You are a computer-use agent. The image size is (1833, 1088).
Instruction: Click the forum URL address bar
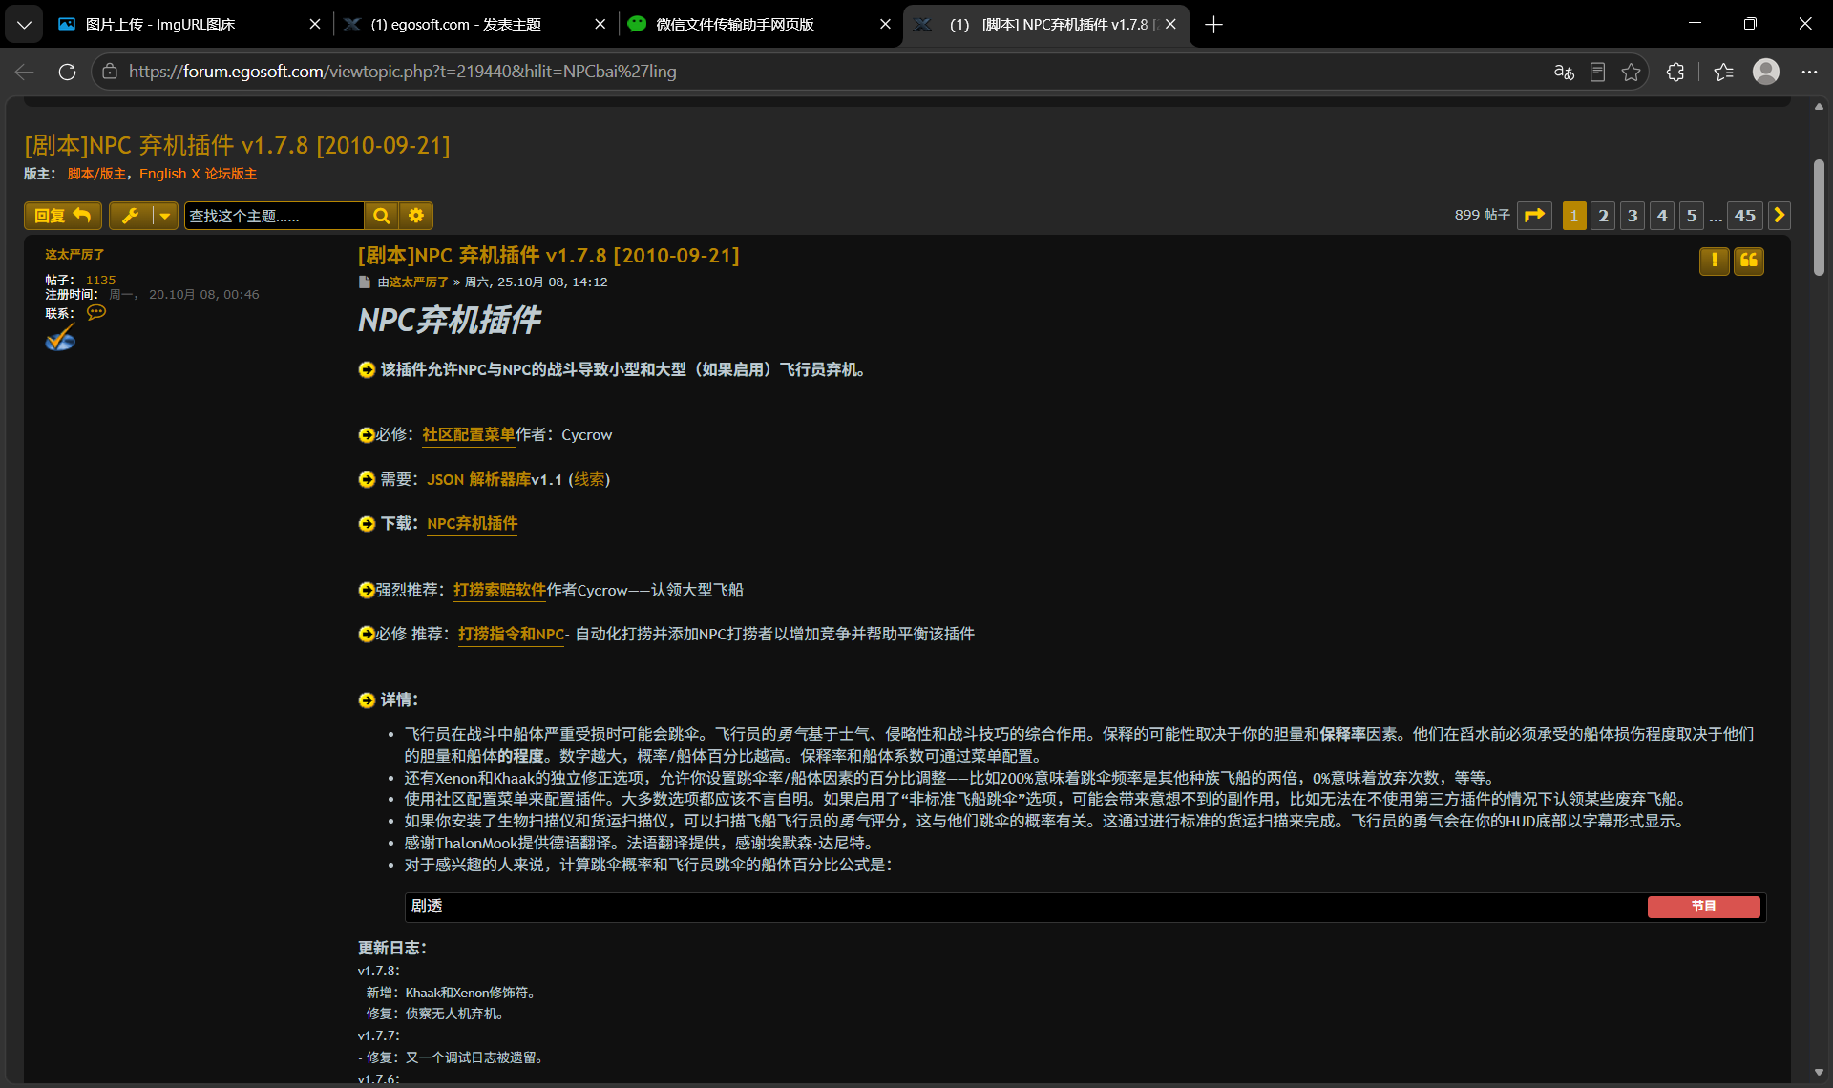821,72
